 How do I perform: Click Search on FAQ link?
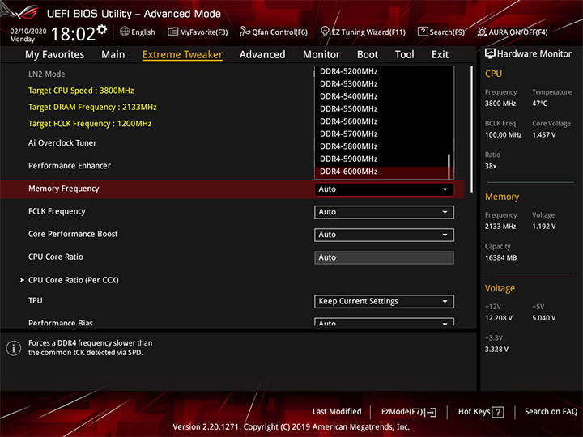coord(551,412)
